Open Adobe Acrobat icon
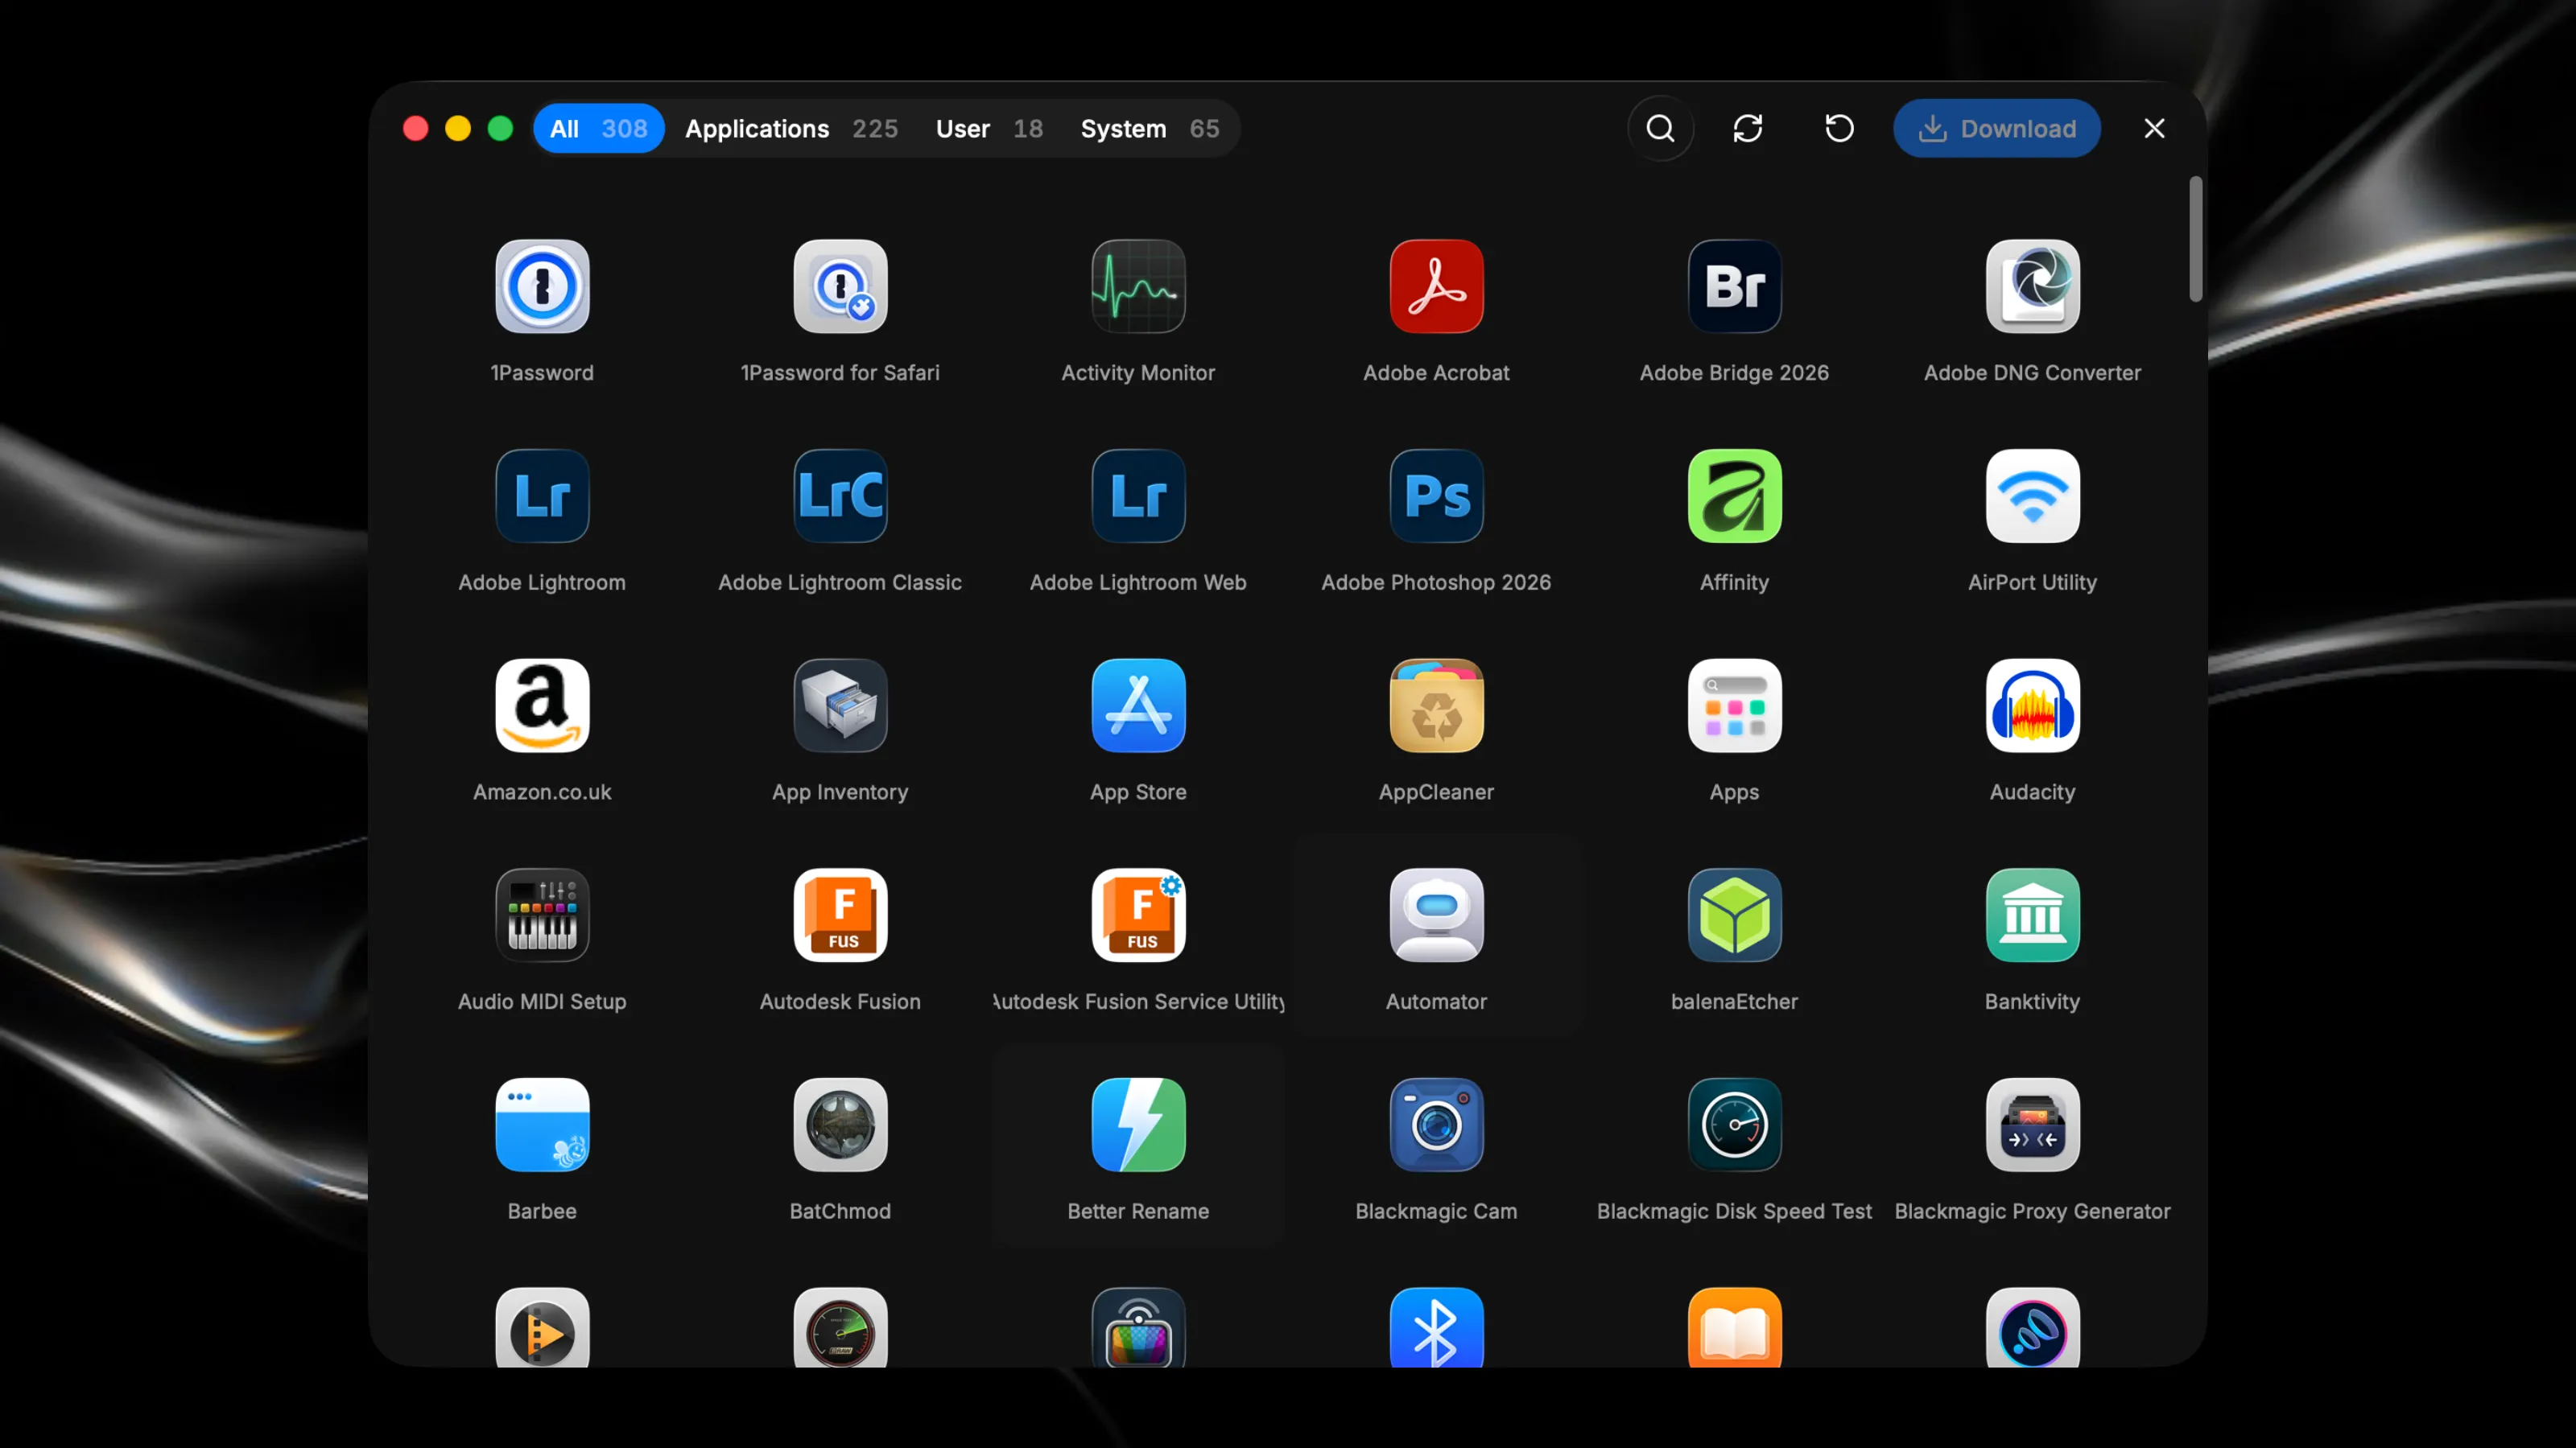The width and height of the screenshot is (2576, 1448). (1436, 286)
